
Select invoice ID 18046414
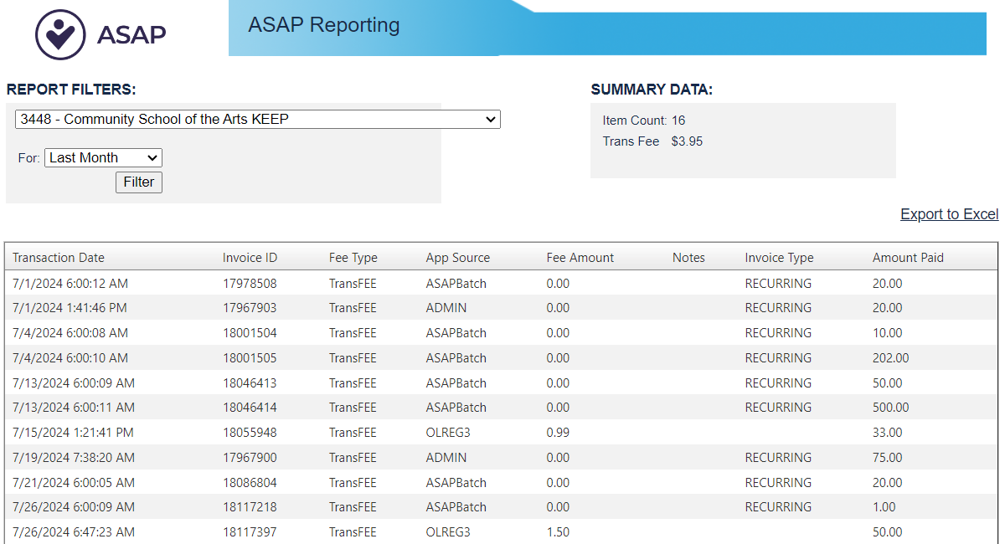[x=250, y=408]
